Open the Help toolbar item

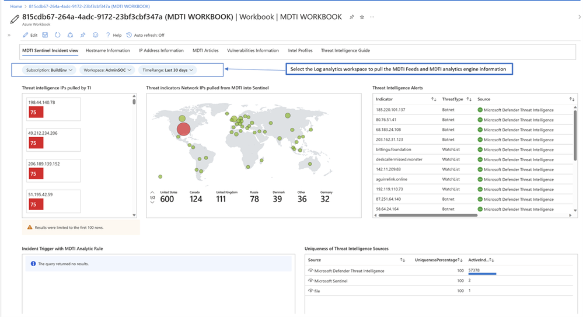pyautogui.click(x=113, y=35)
